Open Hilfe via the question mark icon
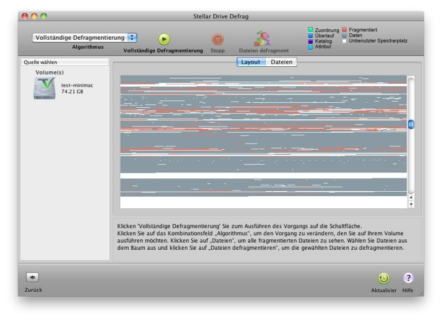 pos(408,278)
